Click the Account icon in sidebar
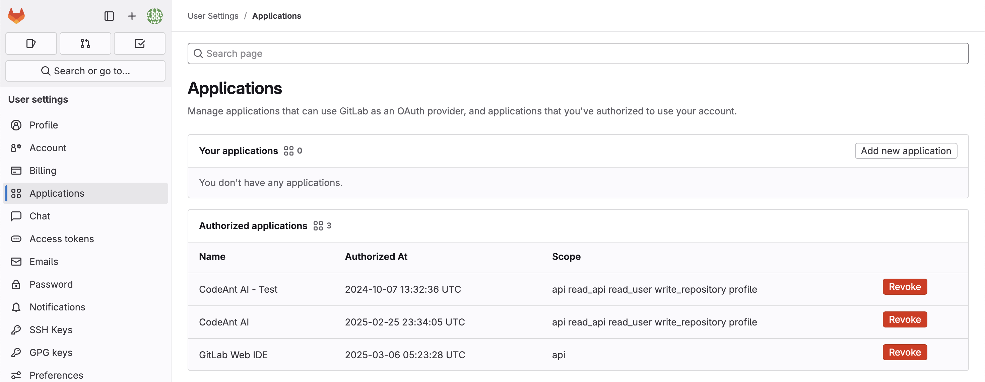Image resolution: width=985 pixels, height=382 pixels. tap(16, 148)
